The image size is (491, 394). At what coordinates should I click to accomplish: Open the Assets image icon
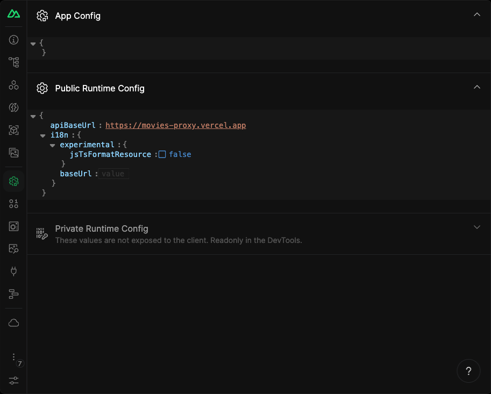click(x=13, y=153)
